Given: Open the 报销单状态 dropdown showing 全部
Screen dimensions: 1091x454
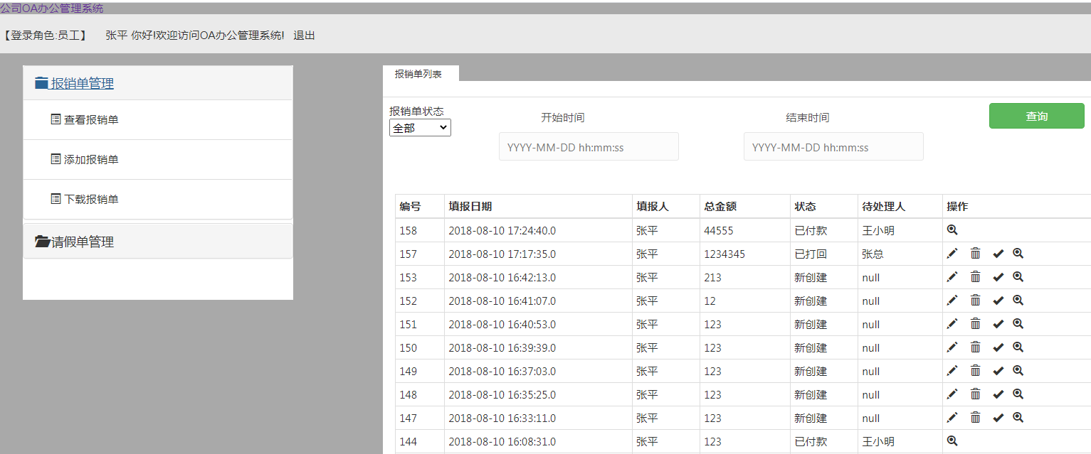Looking at the screenshot, I should pyautogui.click(x=420, y=128).
